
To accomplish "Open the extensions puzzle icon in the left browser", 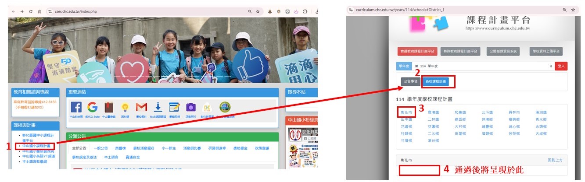I will point(305,11).
